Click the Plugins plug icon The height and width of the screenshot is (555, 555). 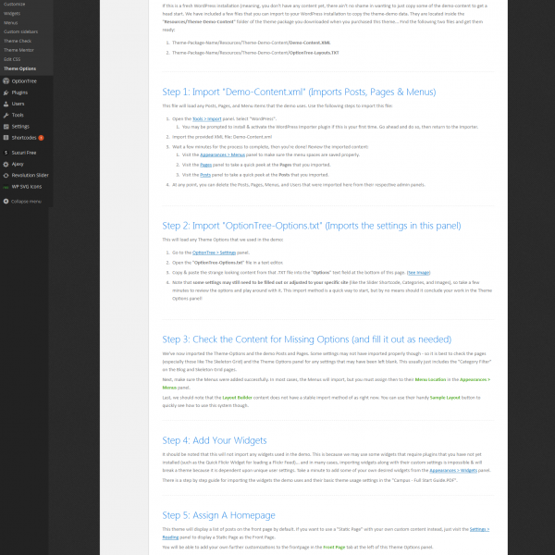point(6,92)
